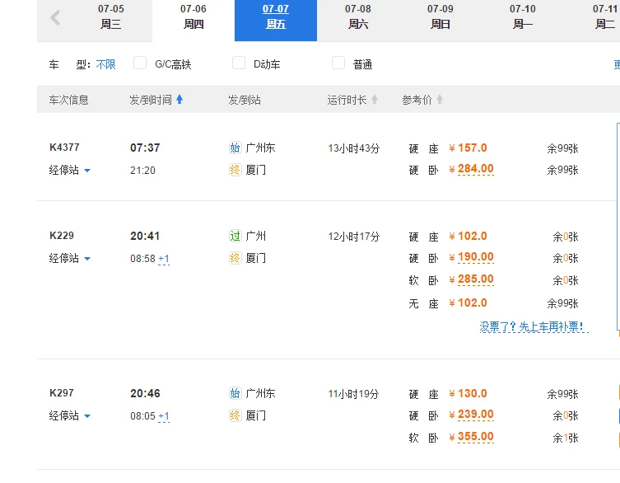
Task: Click train number K297
Action: pyautogui.click(x=62, y=392)
